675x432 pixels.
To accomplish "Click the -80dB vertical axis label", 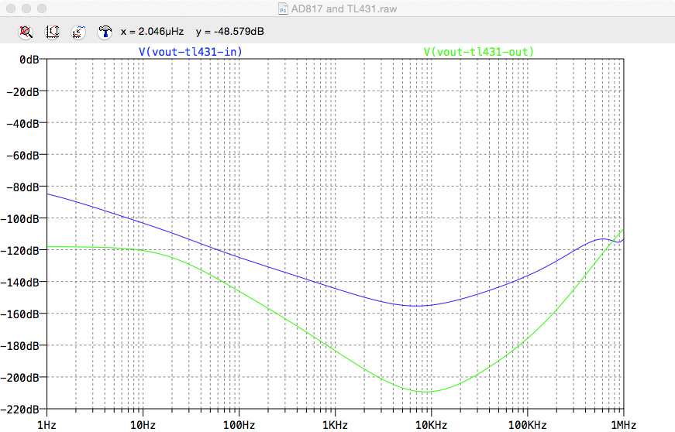I will 22,187.
